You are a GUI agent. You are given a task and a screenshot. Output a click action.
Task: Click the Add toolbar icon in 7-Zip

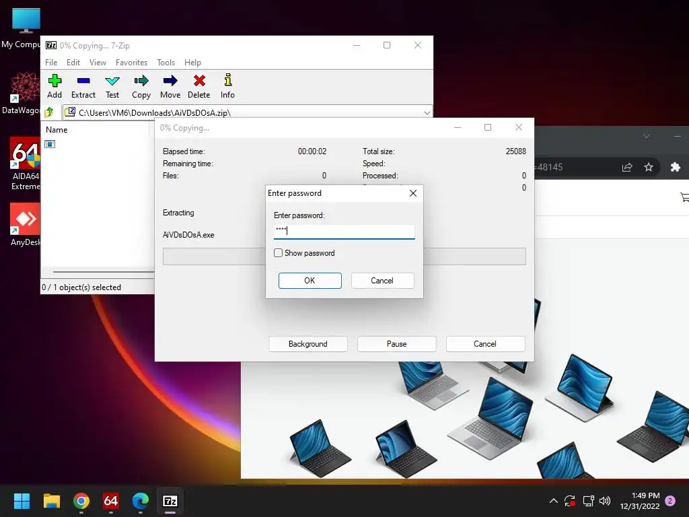(x=55, y=86)
